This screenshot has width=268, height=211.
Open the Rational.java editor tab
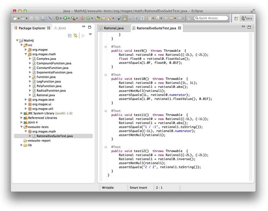tap(112, 28)
